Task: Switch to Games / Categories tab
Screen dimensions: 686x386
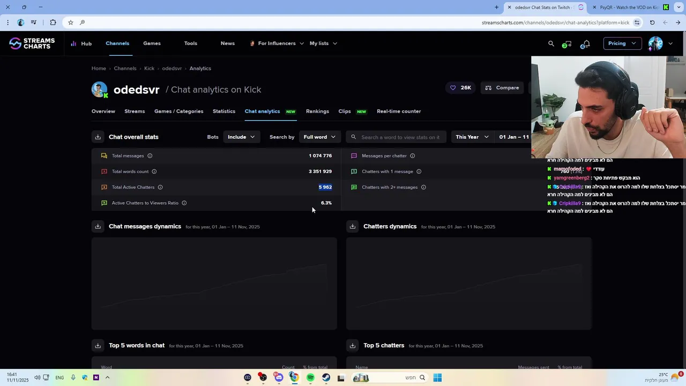Action: point(179,112)
